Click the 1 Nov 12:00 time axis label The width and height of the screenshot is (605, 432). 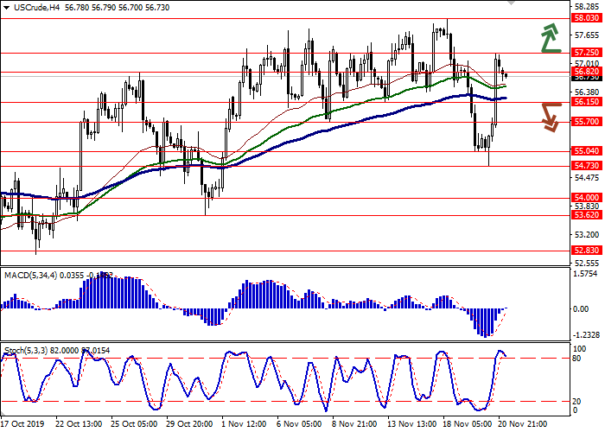point(242,424)
